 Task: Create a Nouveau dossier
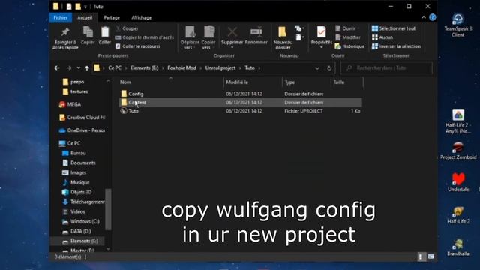[x=283, y=38]
